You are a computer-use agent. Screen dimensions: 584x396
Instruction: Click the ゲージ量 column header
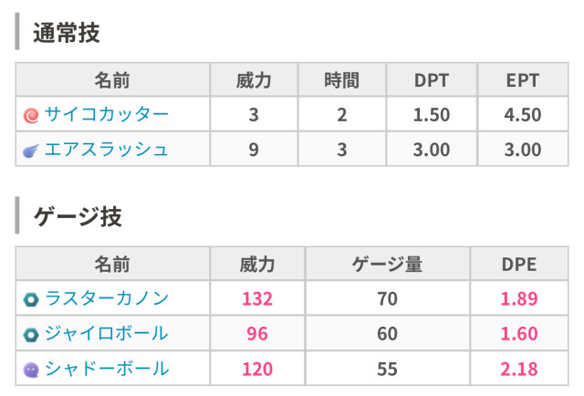click(x=387, y=265)
